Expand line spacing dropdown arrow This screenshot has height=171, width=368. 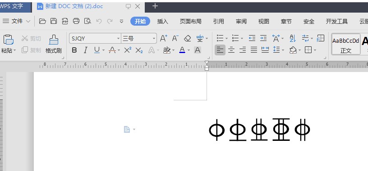pyautogui.click(x=283, y=50)
